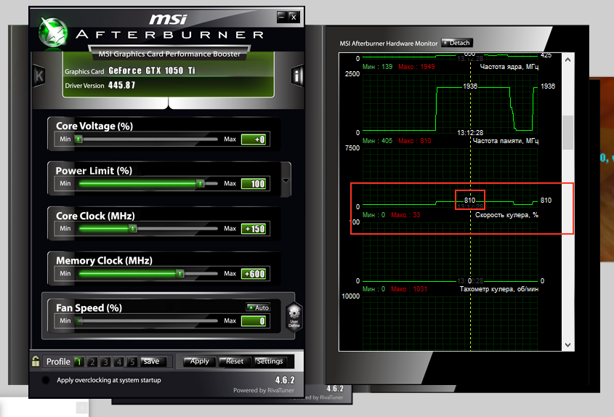Show card information with the i icon
Screen dimensions: 614x417
pos(296,76)
